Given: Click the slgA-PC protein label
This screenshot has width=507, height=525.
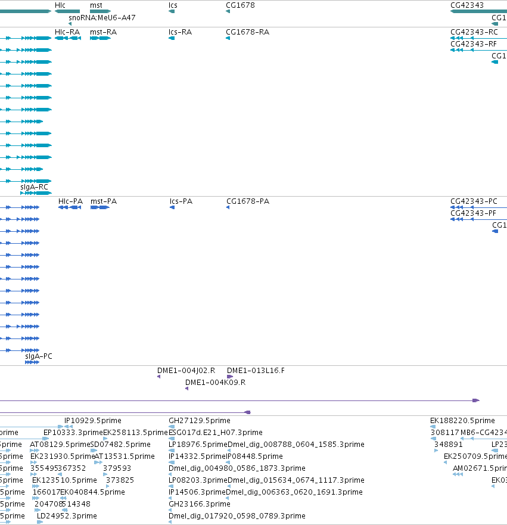Looking at the screenshot, I should pos(39,356).
